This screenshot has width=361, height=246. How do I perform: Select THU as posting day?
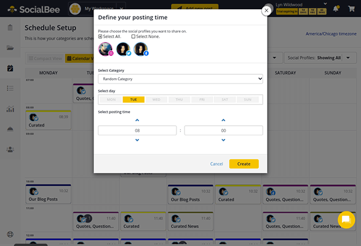pyautogui.click(x=179, y=100)
